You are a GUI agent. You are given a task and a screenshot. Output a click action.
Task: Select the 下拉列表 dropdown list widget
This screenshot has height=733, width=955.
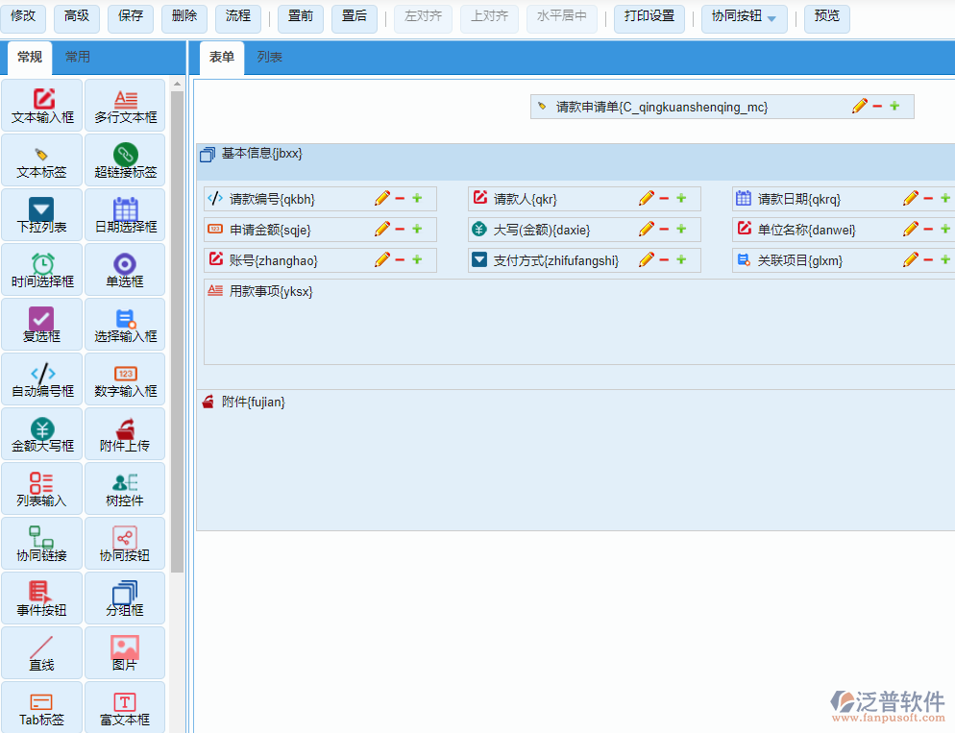coord(43,215)
